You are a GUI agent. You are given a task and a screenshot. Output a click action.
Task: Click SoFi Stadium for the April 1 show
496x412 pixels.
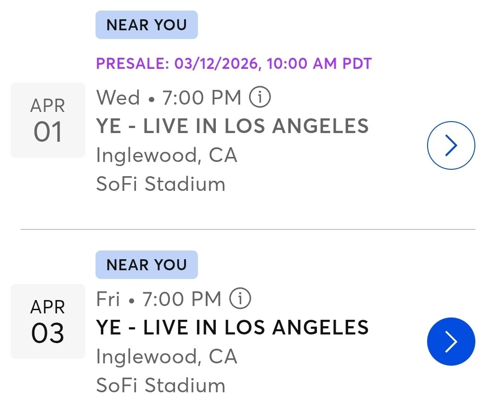click(161, 184)
